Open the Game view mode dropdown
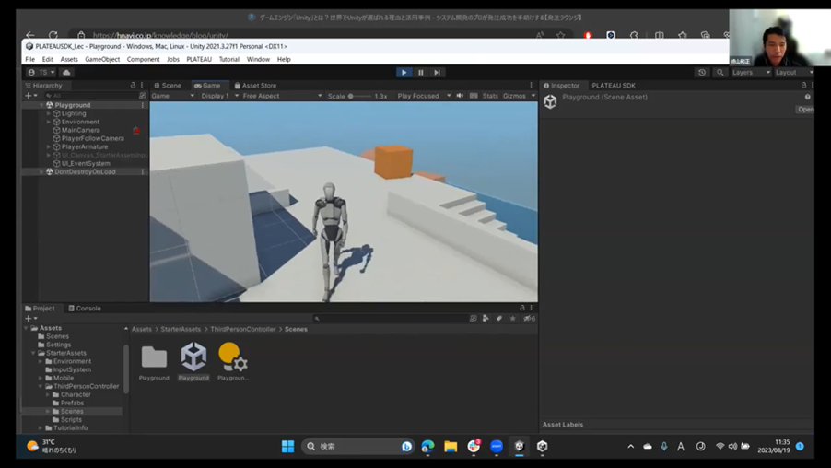Viewport: 831px width, 468px height. [173, 96]
